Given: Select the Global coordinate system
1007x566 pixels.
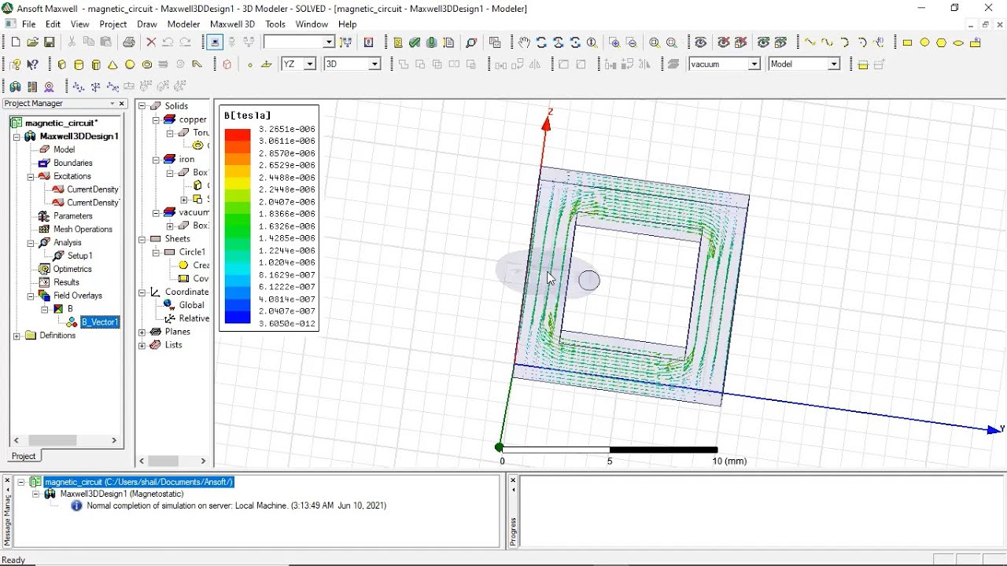Looking at the screenshot, I should click(x=191, y=305).
